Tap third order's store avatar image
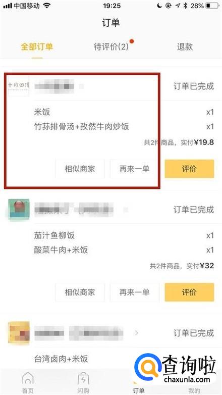The height and width of the screenshot is (395, 222). (19, 333)
